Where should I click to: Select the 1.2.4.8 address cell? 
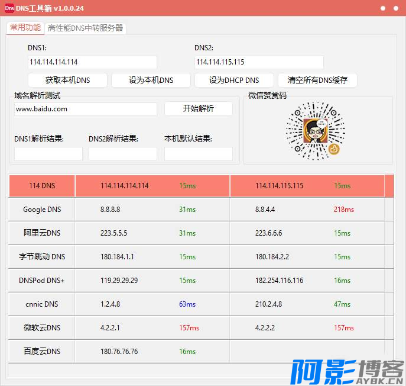pyautogui.click(x=111, y=304)
